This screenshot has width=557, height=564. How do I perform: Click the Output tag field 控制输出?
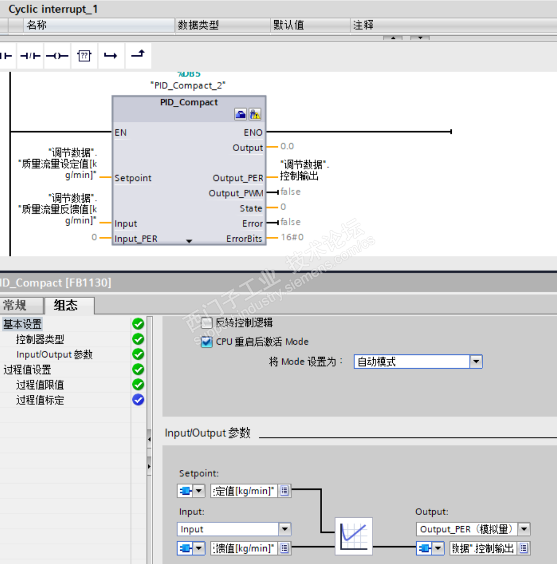[x=483, y=548]
